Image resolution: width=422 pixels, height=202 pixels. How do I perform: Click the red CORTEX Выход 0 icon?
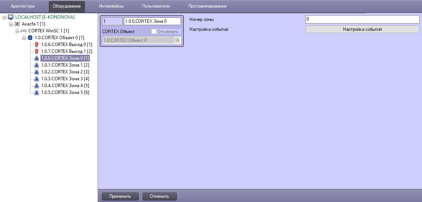click(x=37, y=45)
